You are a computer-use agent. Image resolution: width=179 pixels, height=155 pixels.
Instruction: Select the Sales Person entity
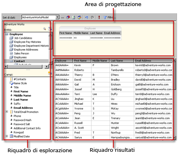21,53
